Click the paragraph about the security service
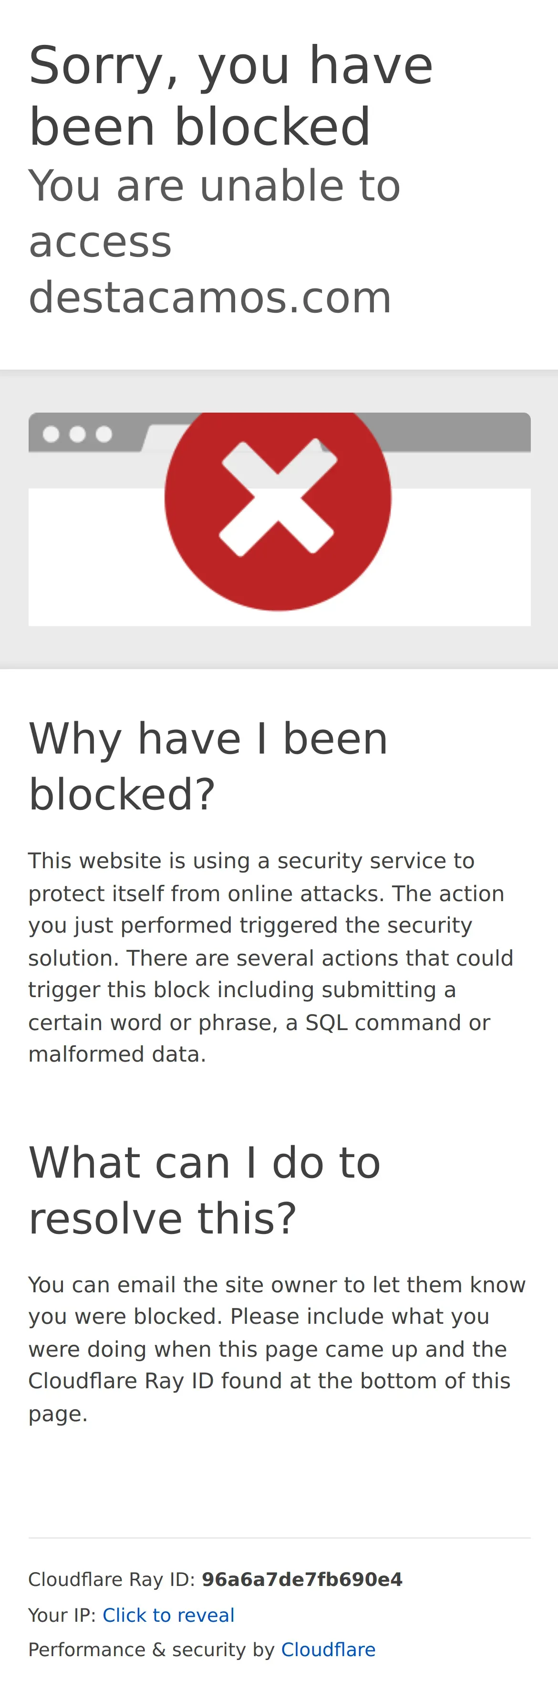The image size is (558, 1702). point(270,957)
